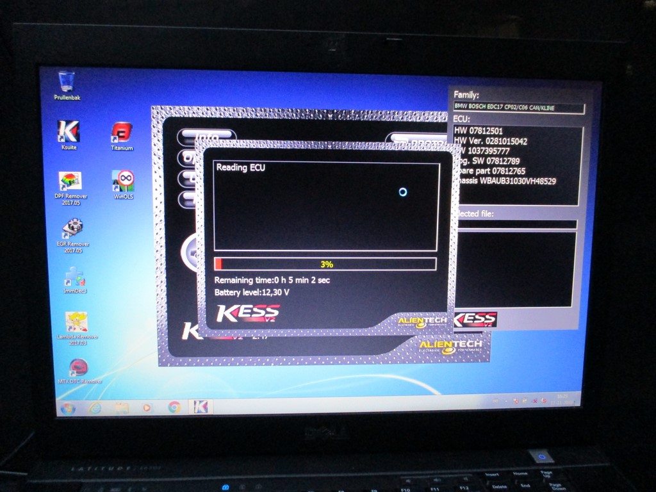Open DPF Remover 2017.05 shortcut

click(70, 181)
